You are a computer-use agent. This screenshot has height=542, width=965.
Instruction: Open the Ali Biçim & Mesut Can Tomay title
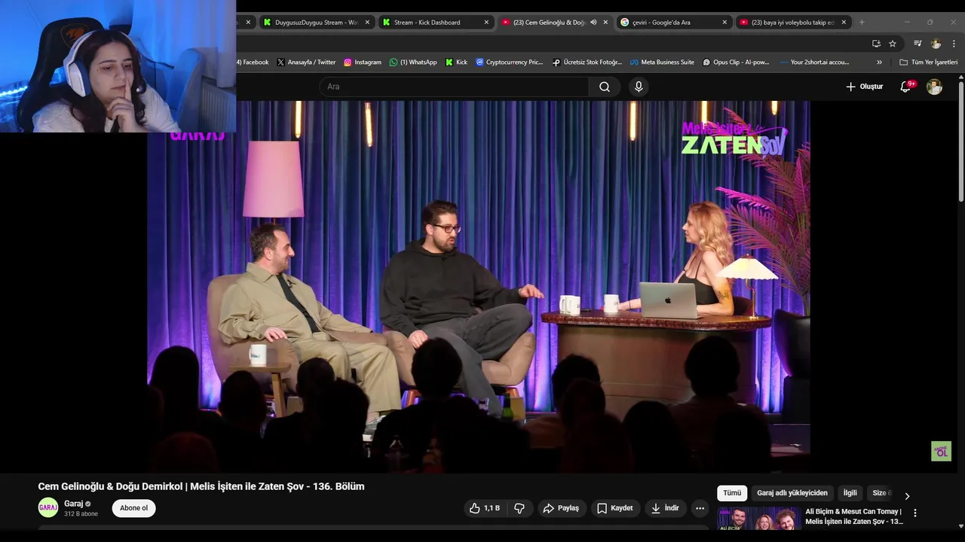(854, 516)
